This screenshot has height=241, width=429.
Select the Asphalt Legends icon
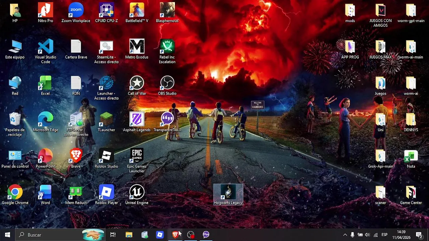137,122
